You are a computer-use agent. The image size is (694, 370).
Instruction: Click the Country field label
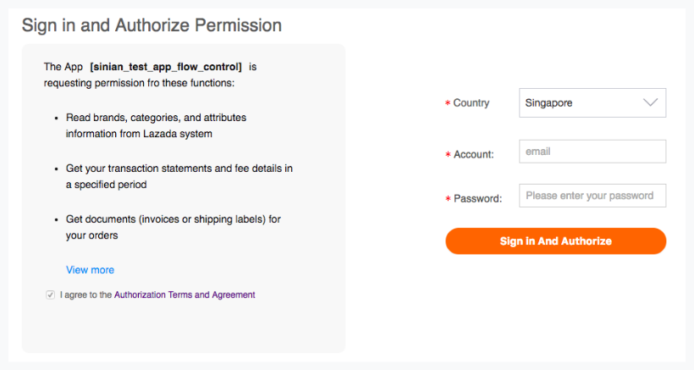471,103
